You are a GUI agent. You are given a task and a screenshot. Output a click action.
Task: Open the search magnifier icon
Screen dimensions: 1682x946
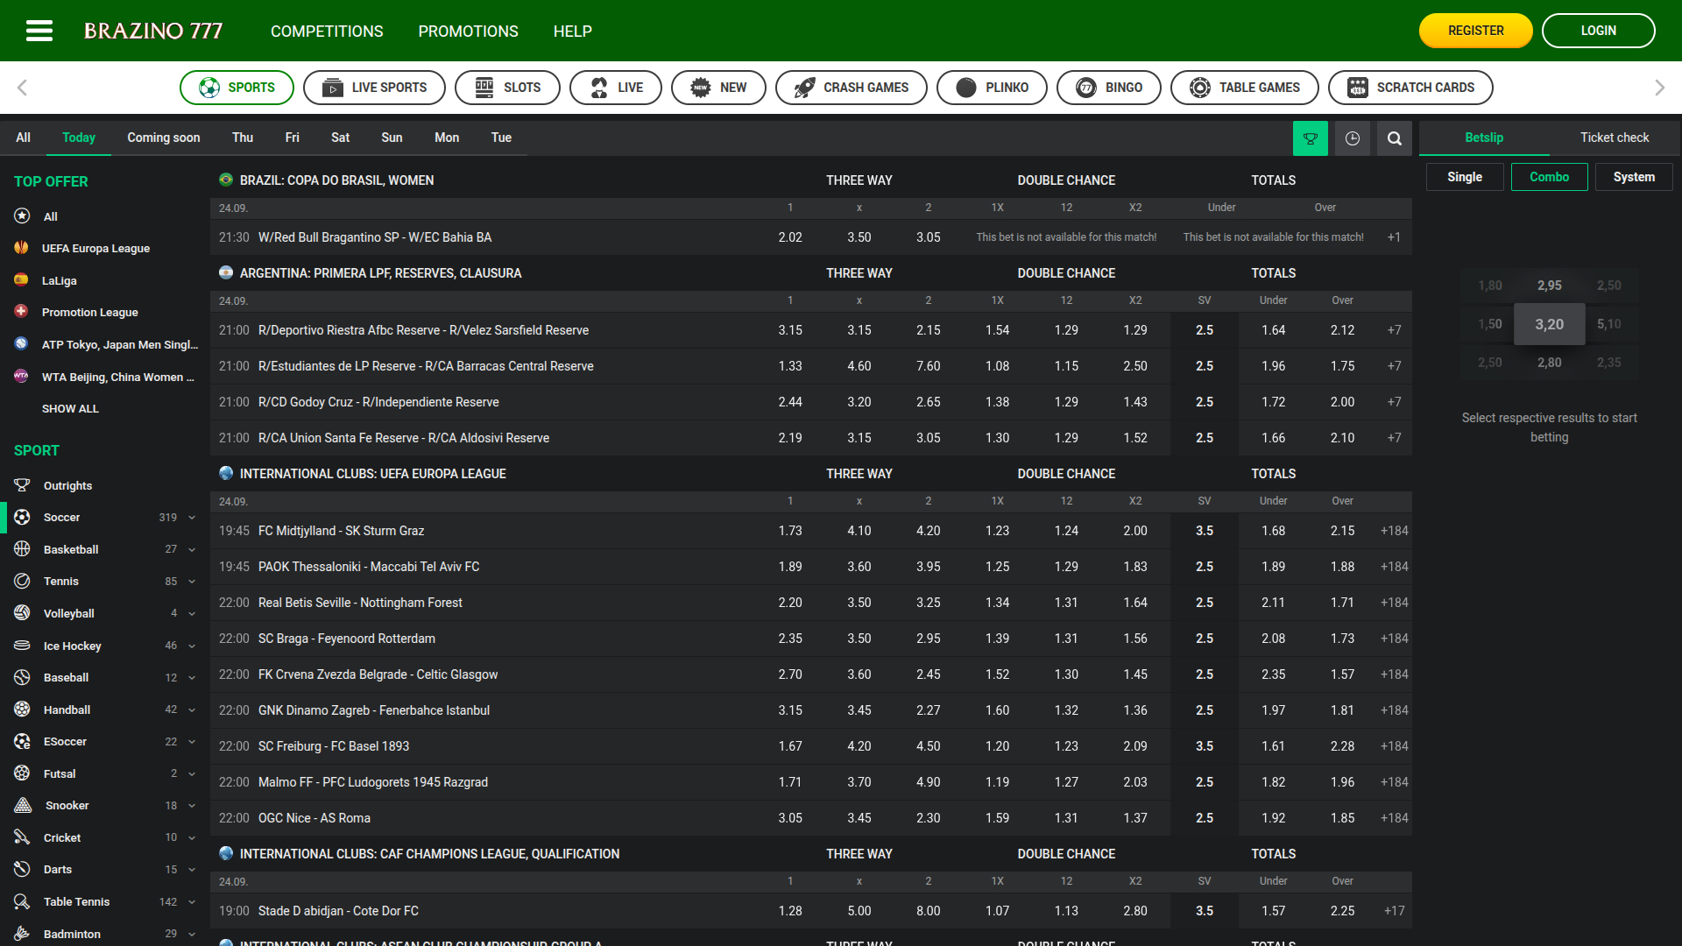pos(1394,138)
